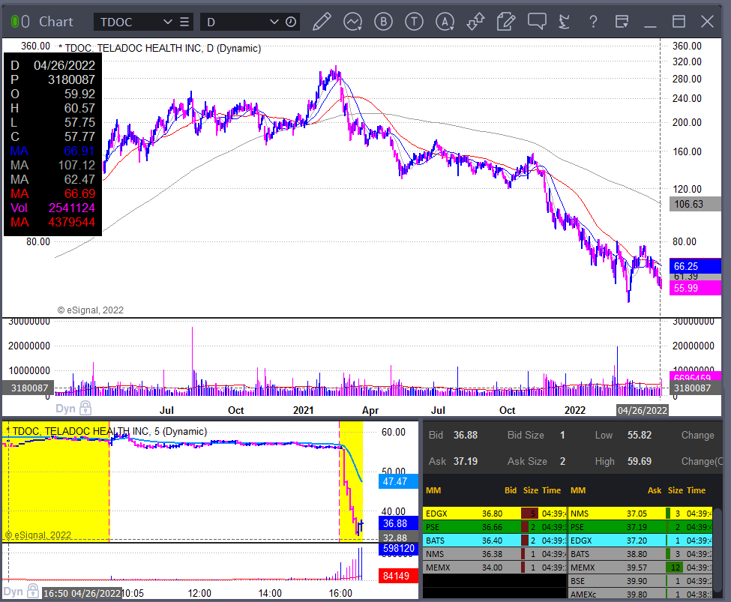The width and height of the screenshot is (731, 602).
Task: Click the circled T toolbar icon
Action: point(414,22)
